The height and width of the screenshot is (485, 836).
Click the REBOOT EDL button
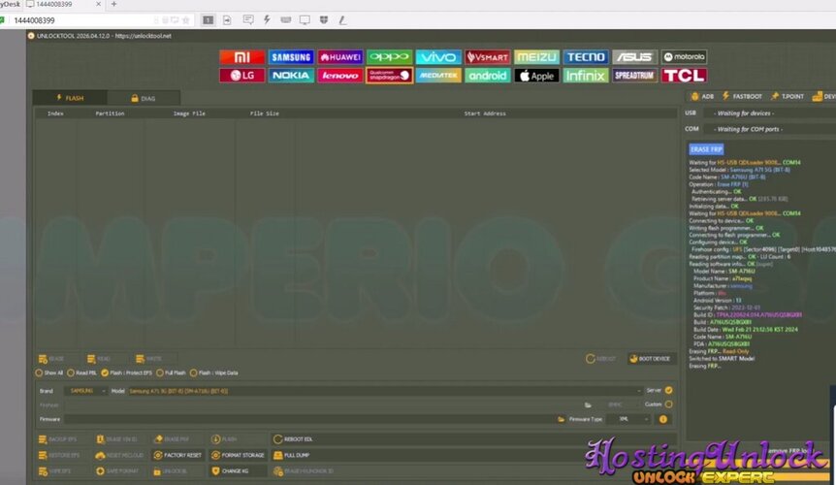click(293, 439)
